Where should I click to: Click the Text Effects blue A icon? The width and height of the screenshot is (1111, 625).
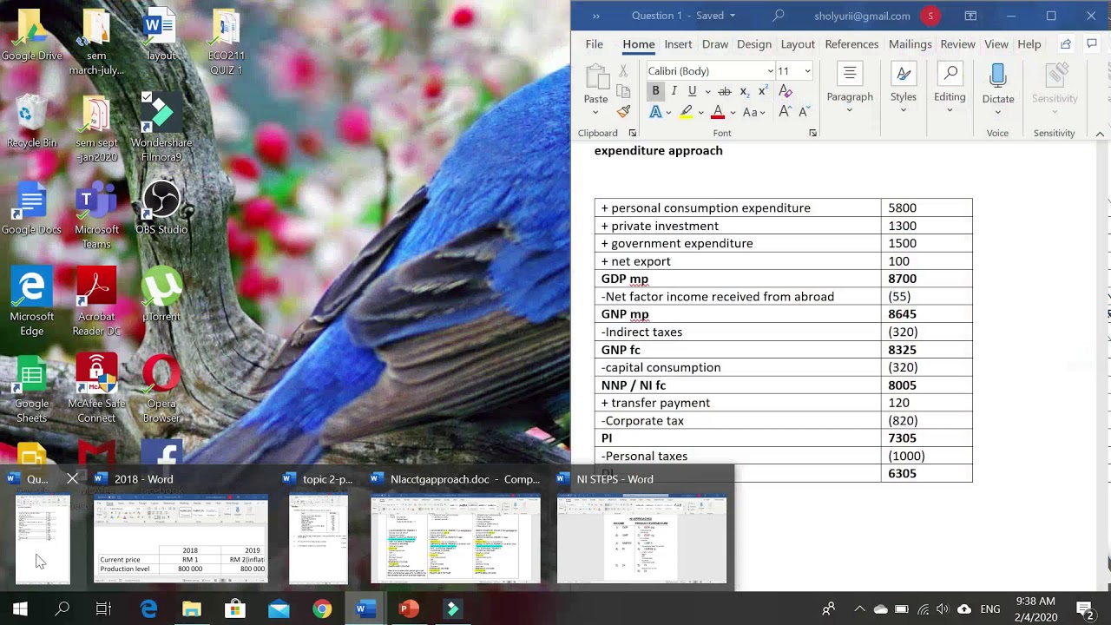coord(656,112)
